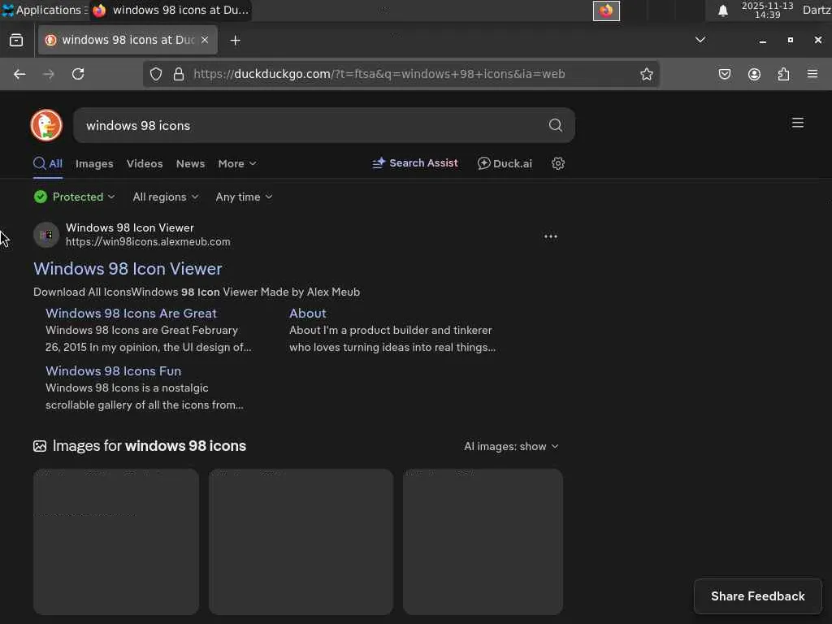Viewport: 832px width, 624px height.
Task: Expand the Protected safe search dropdown
Action: pos(74,197)
